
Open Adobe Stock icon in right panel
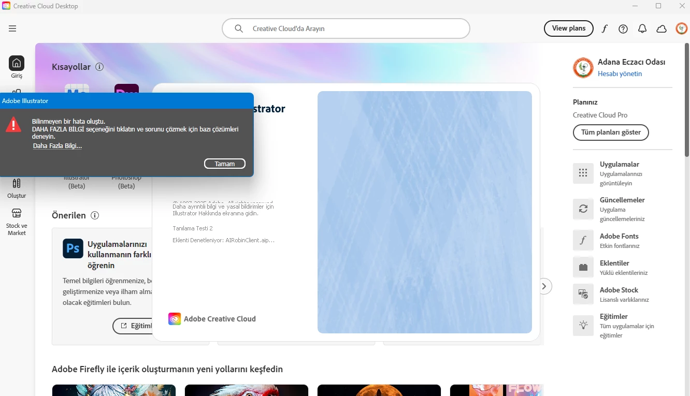[583, 295]
